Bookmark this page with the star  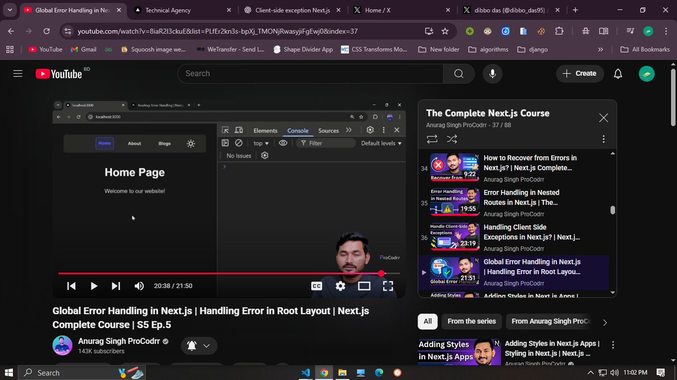pyautogui.click(x=445, y=32)
